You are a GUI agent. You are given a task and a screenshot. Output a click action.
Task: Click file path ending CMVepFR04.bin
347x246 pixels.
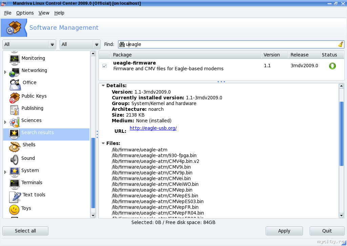tap(158, 213)
